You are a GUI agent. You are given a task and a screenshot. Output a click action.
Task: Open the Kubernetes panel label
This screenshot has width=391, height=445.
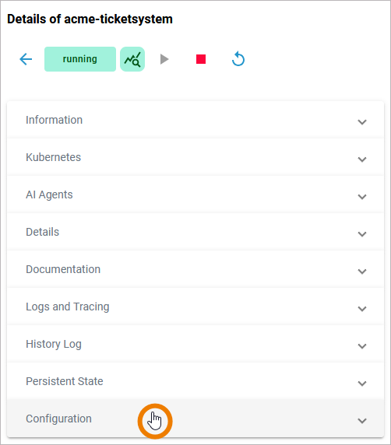coord(54,157)
